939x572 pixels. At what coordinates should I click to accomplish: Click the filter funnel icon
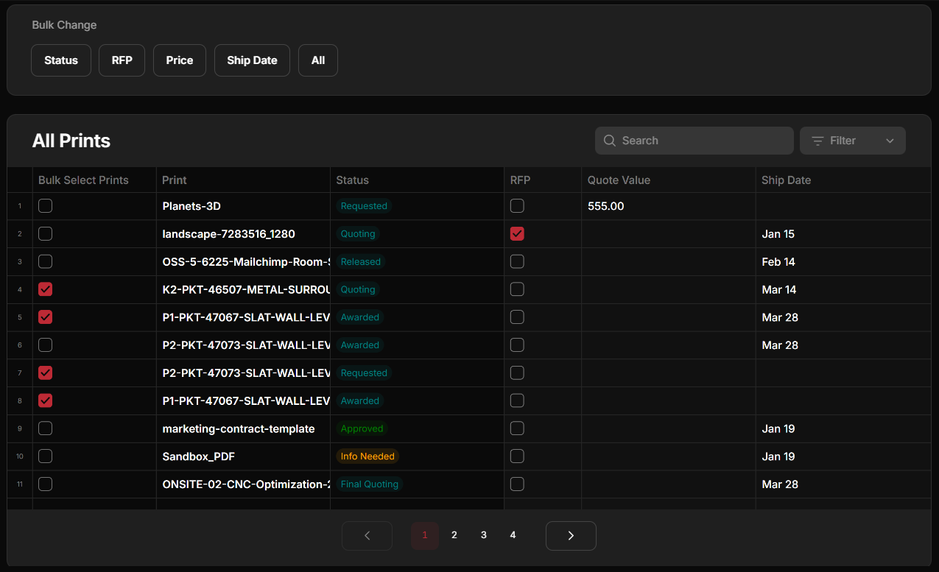[x=818, y=140]
